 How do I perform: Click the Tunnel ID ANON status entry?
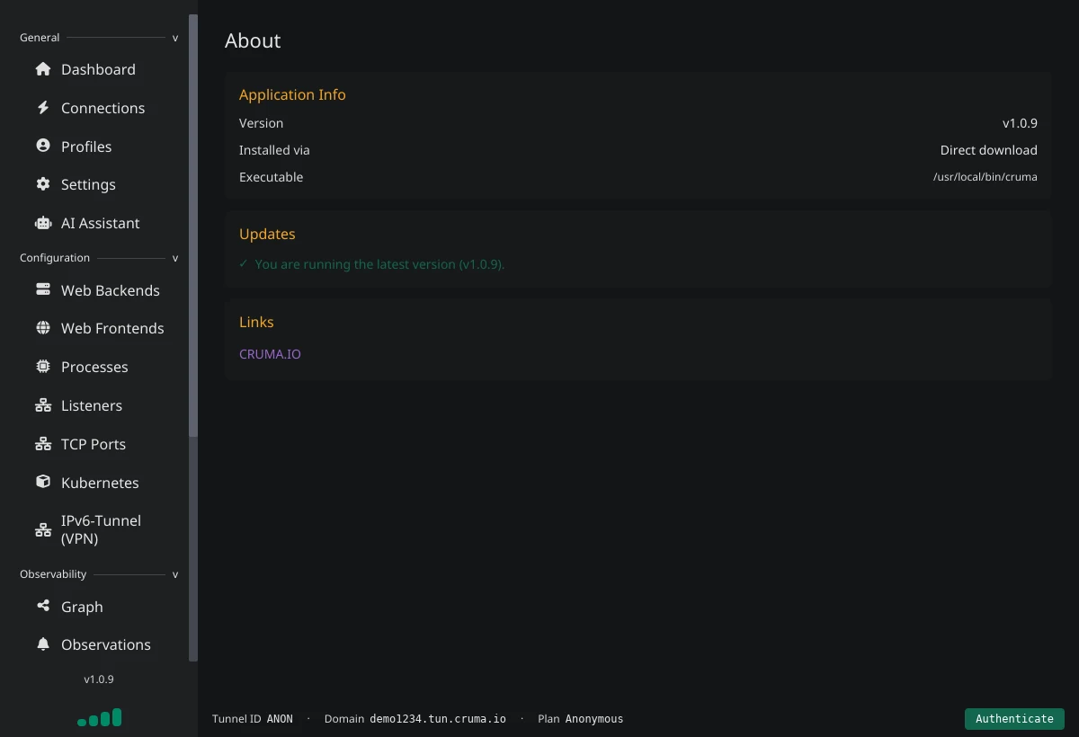[253, 719]
